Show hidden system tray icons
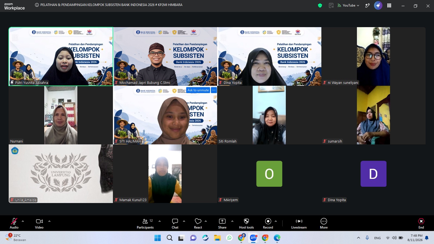This screenshot has height=244, width=434. (359, 238)
